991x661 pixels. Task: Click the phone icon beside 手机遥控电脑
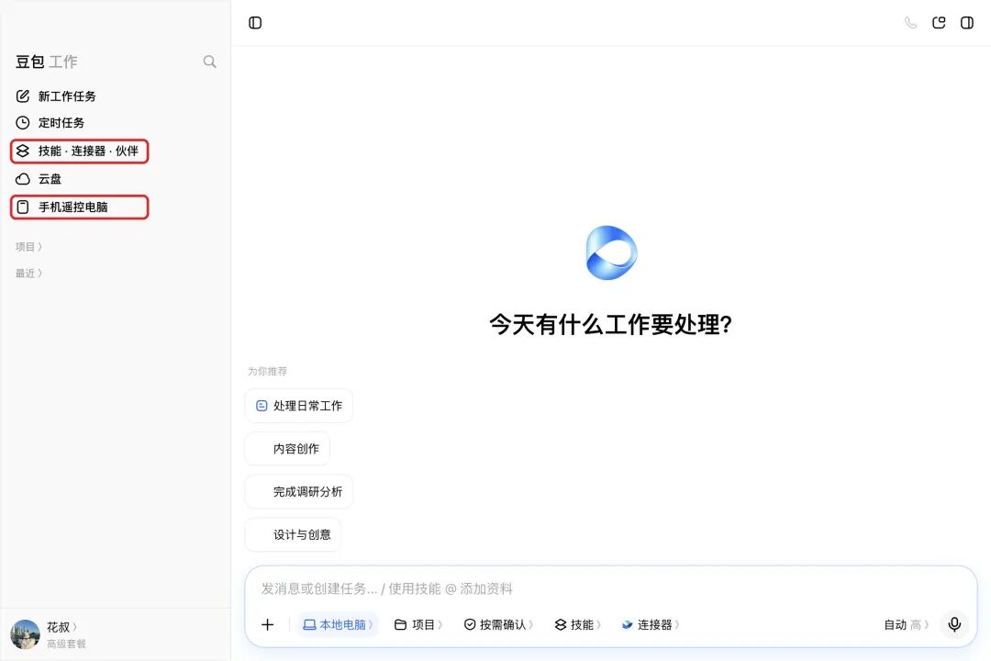click(23, 207)
